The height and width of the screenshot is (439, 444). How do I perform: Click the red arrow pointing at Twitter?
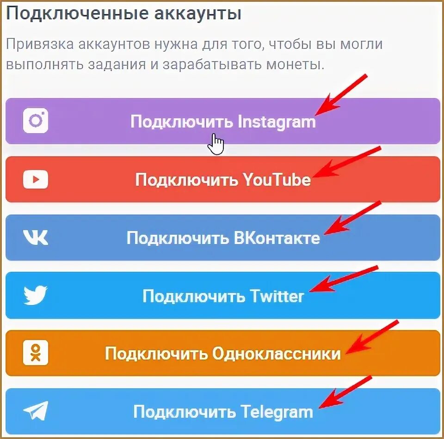pos(344,279)
